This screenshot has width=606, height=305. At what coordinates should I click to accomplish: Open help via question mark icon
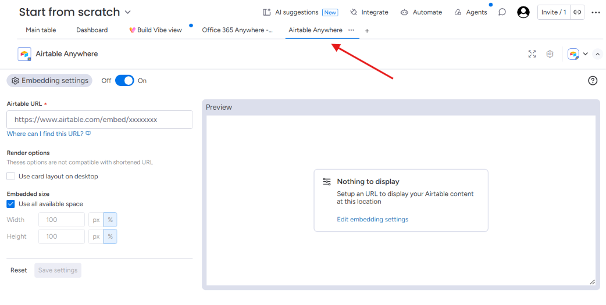[593, 81]
